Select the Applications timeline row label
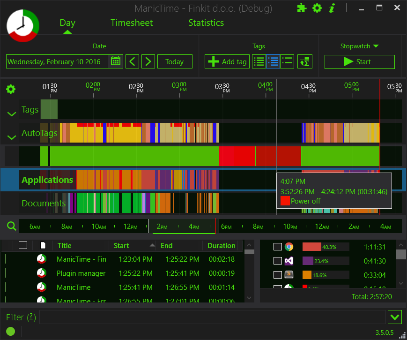 (x=47, y=180)
